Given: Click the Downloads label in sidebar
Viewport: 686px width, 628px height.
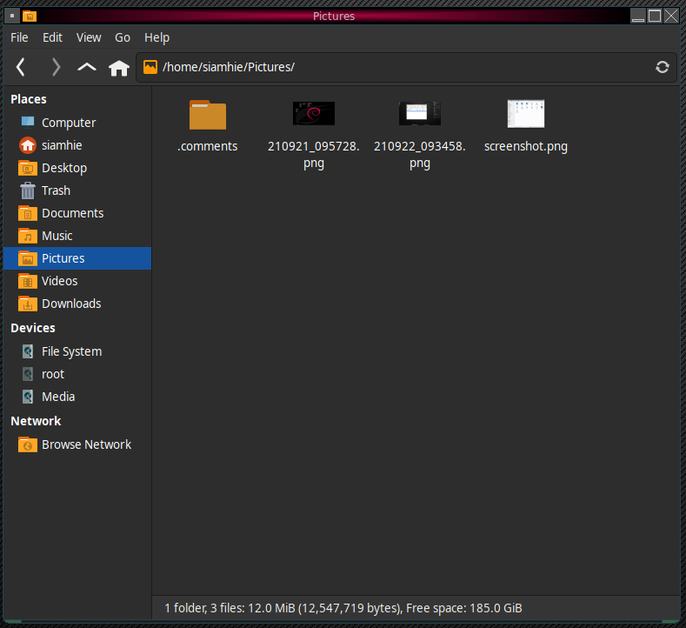Looking at the screenshot, I should point(71,304).
